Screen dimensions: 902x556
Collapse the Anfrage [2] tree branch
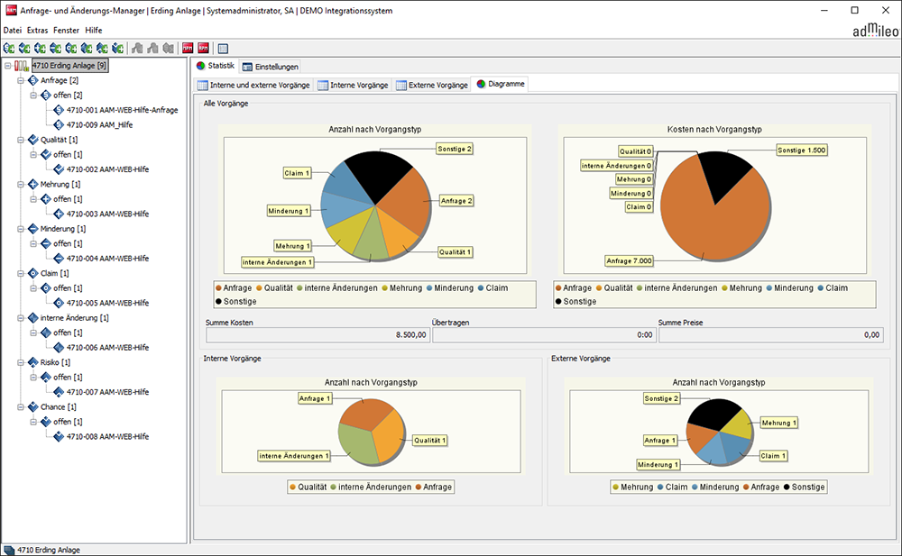point(21,80)
